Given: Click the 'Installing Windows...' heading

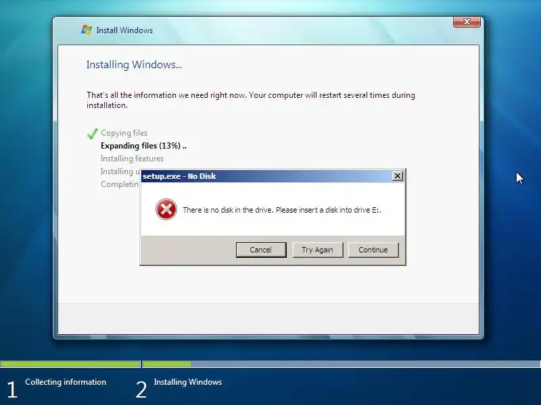Looking at the screenshot, I should click(x=134, y=65).
